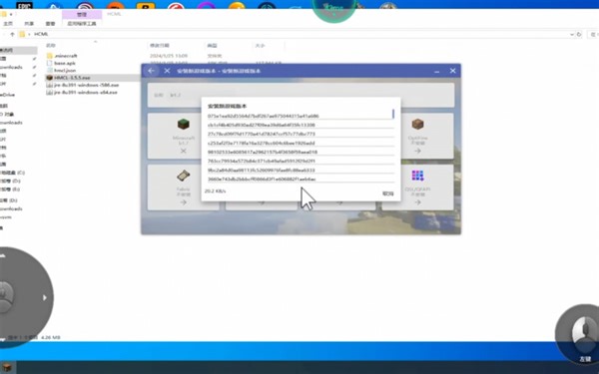The height and width of the screenshot is (374, 599).
Task: Select the hmcl.json file
Action: click(x=65, y=70)
